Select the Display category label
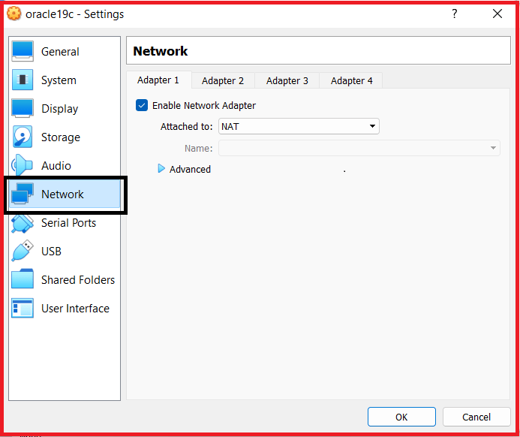 click(x=60, y=109)
